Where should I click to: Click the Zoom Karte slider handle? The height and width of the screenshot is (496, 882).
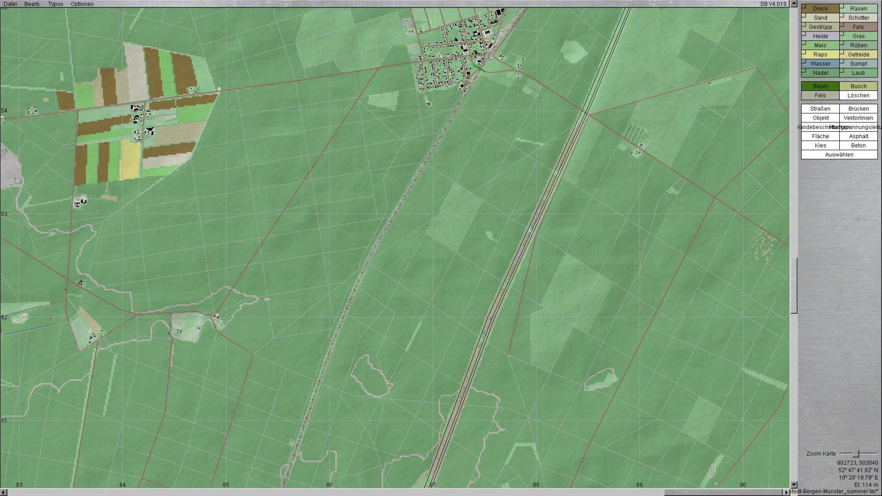coord(856,453)
